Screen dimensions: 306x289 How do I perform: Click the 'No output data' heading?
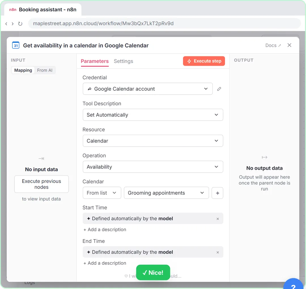point(264,168)
